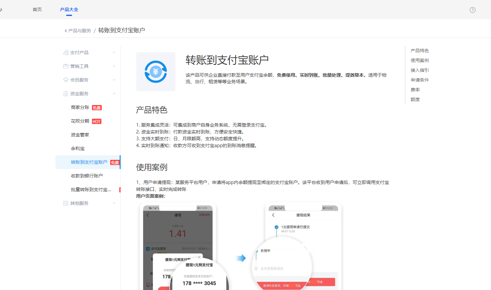The width and height of the screenshot is (491, 290).
Task: Click the 用户页面案例 bold label
Action: 151,196
